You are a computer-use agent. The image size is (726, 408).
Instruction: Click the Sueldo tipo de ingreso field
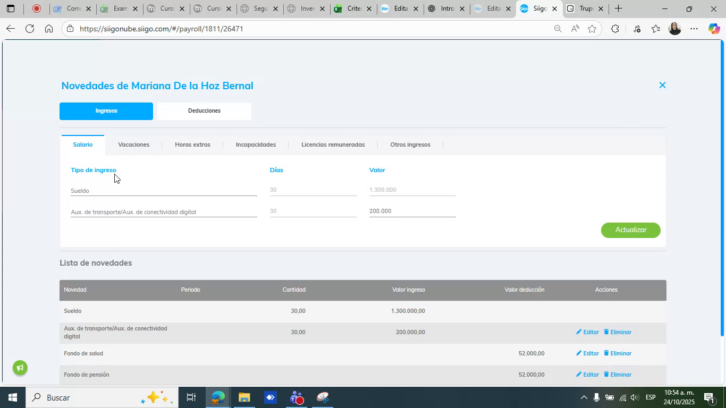click(164, 190)
